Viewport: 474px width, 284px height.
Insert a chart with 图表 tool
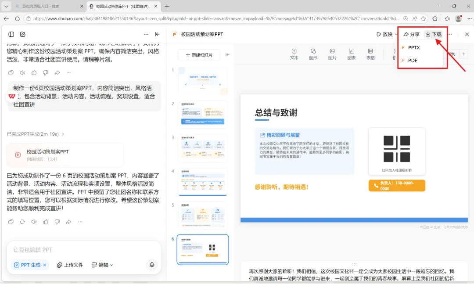click(x=351, y=54)
